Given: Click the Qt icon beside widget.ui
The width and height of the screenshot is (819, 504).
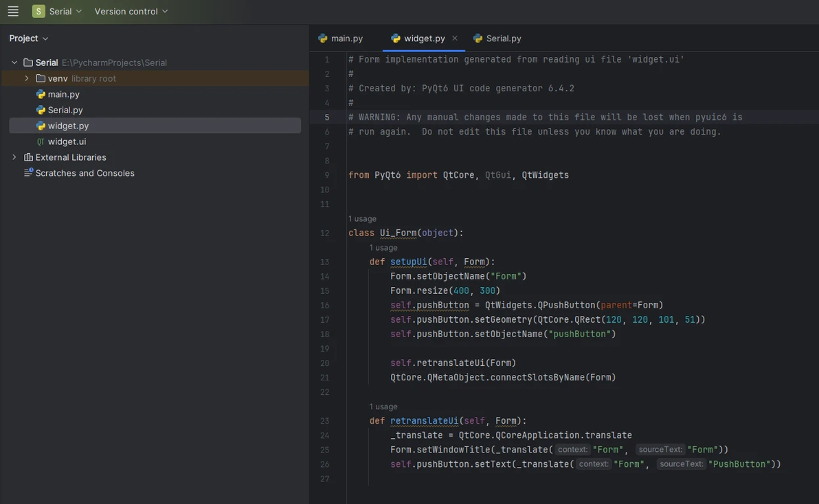Looking at the screenshot, I should 41,141.
